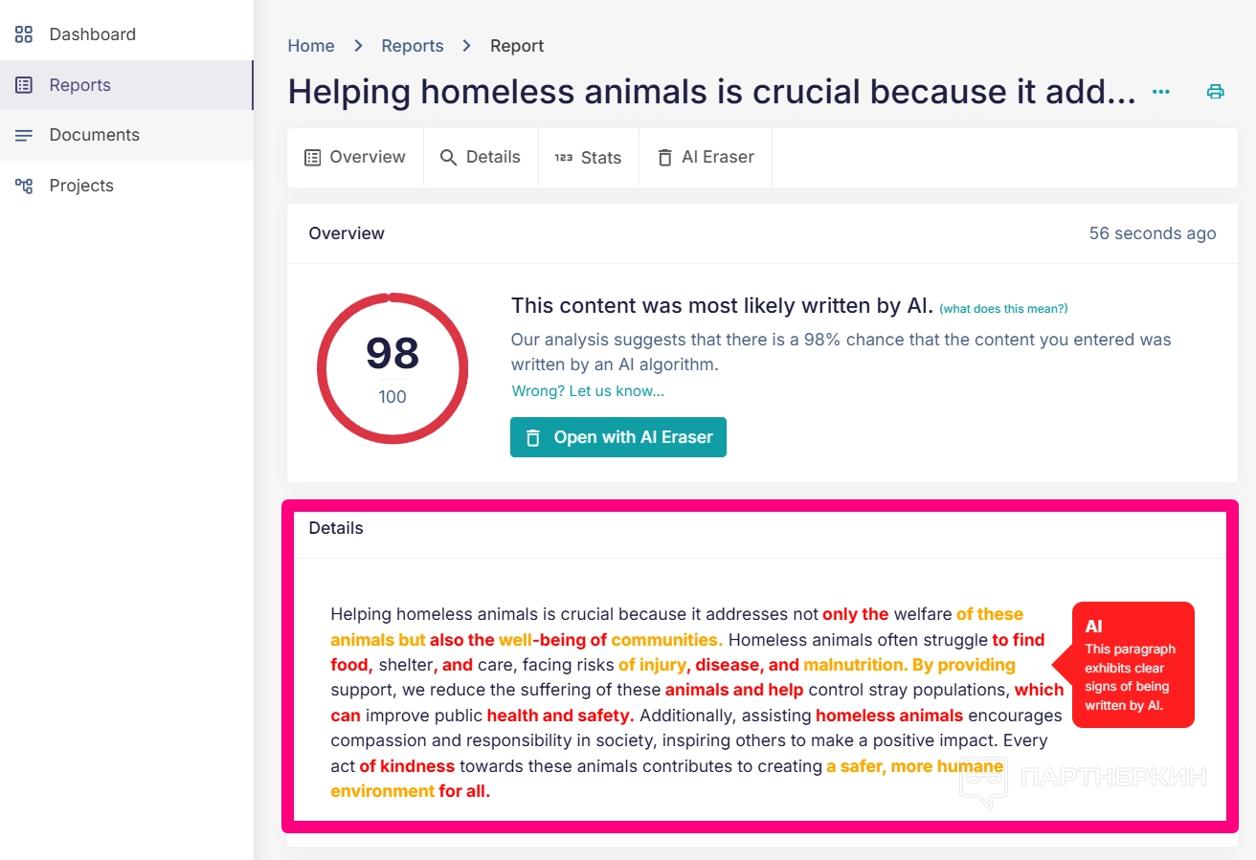Click the Projects tree icon
1256x860 pixels.
(x=24, y=186)
